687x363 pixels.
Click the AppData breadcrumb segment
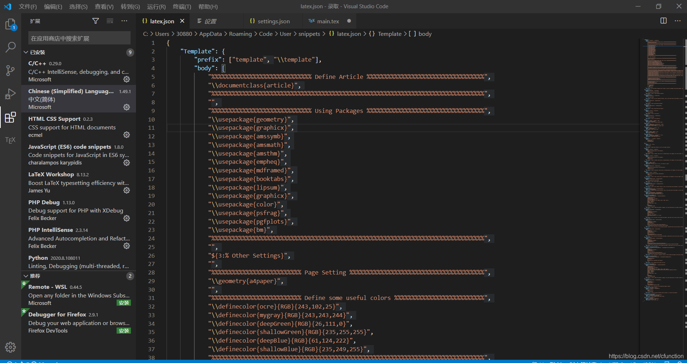point(211,34)
